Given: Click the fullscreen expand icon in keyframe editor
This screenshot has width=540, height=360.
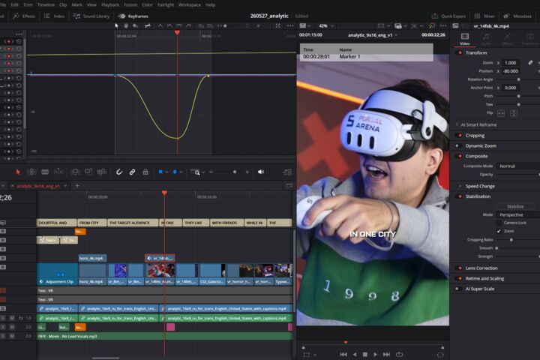Looking at the screenshot, I should pos(278,25).
